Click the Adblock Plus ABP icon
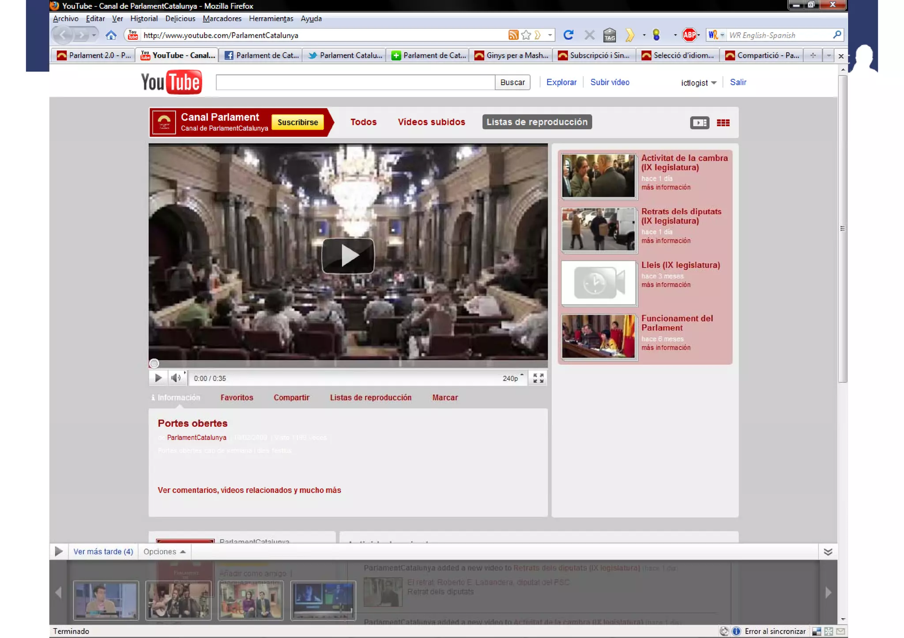The height and width of the screenshot is (638, 904). click(689, 35)
